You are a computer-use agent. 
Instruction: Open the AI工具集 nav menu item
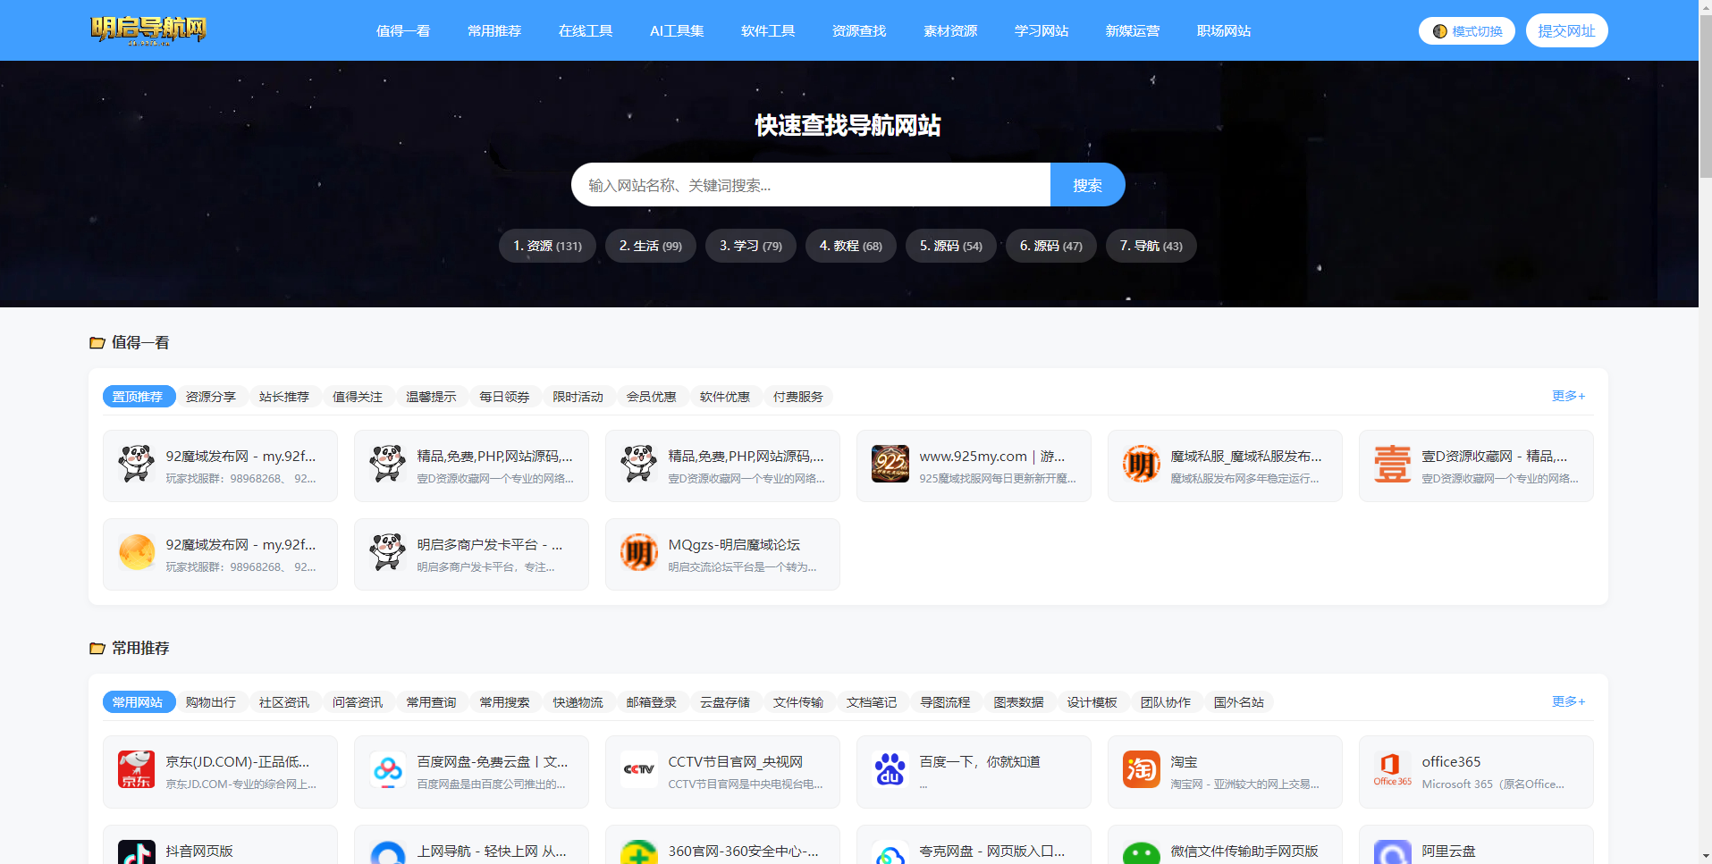coord(677,30)
